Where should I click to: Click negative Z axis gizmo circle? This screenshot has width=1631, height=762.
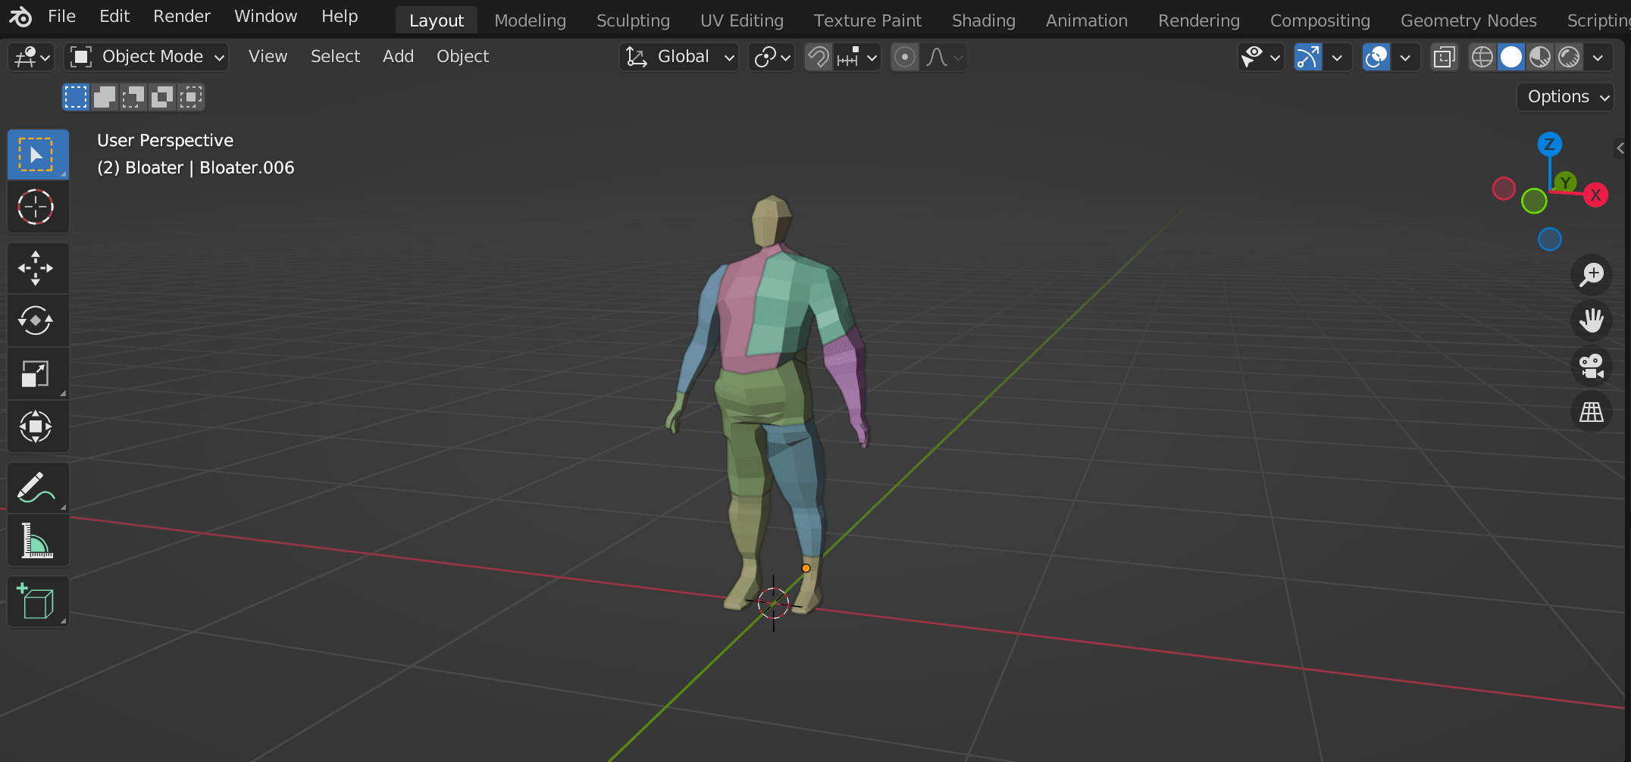(x=1549, y=239)
